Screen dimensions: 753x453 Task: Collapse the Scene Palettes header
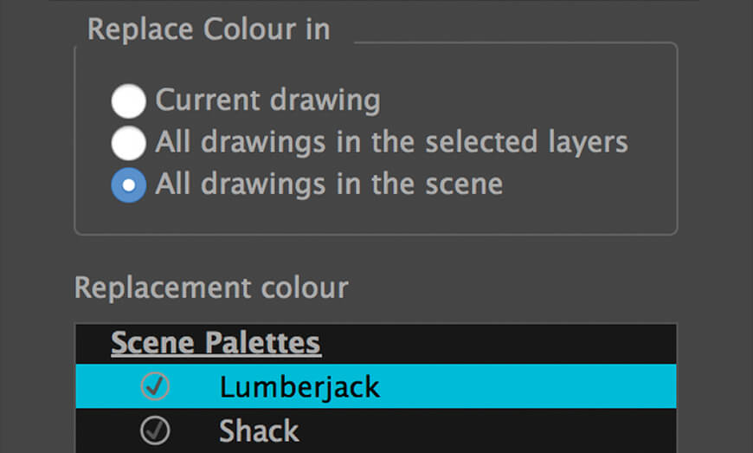click(x=216, y=344)
